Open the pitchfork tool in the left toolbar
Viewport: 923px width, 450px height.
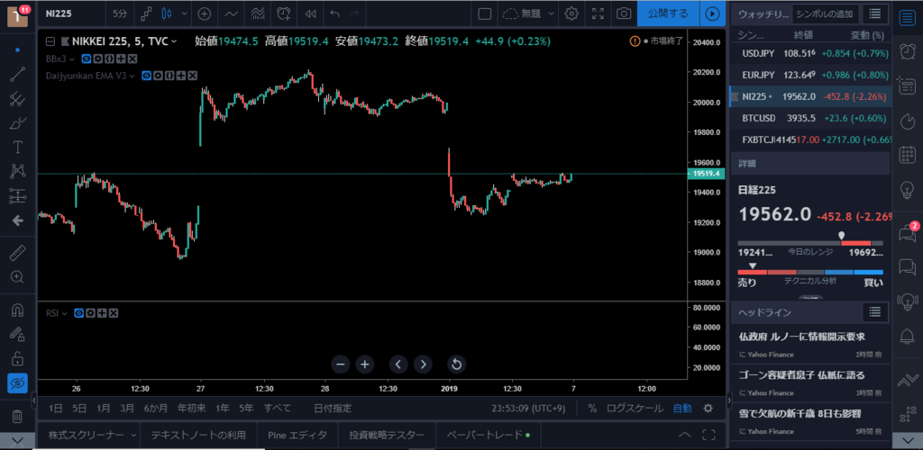click(x=18, y=99)
